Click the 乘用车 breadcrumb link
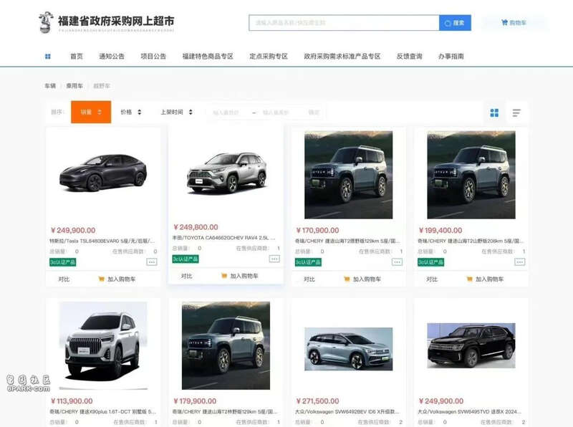The image size is (573, 427). [x=74, y=86]
